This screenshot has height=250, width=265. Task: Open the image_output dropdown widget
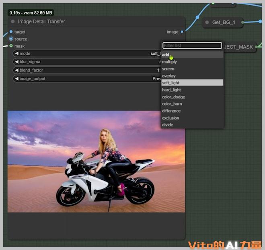point(87,79)
